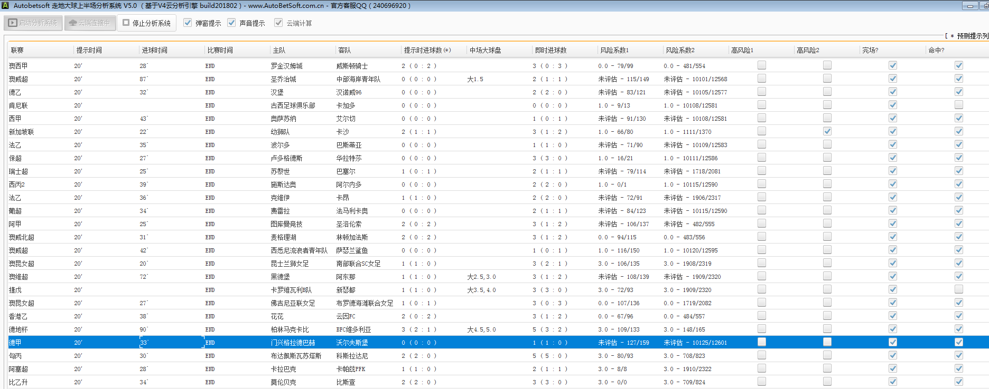Image resolution: width=989 pixels, height=389 pixels.
Task: Click 停止分析系统 stop analysis button
Action: (x=146, y=23)
